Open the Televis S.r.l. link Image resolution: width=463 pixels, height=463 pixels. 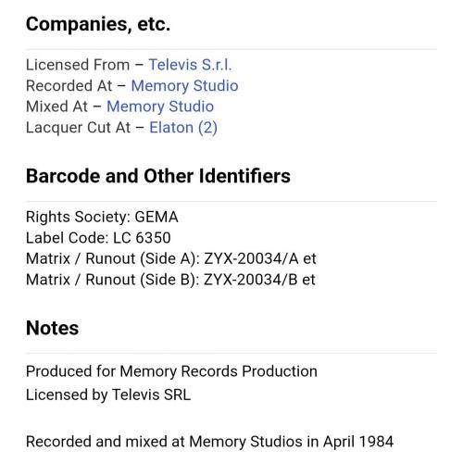pos(190,65)
